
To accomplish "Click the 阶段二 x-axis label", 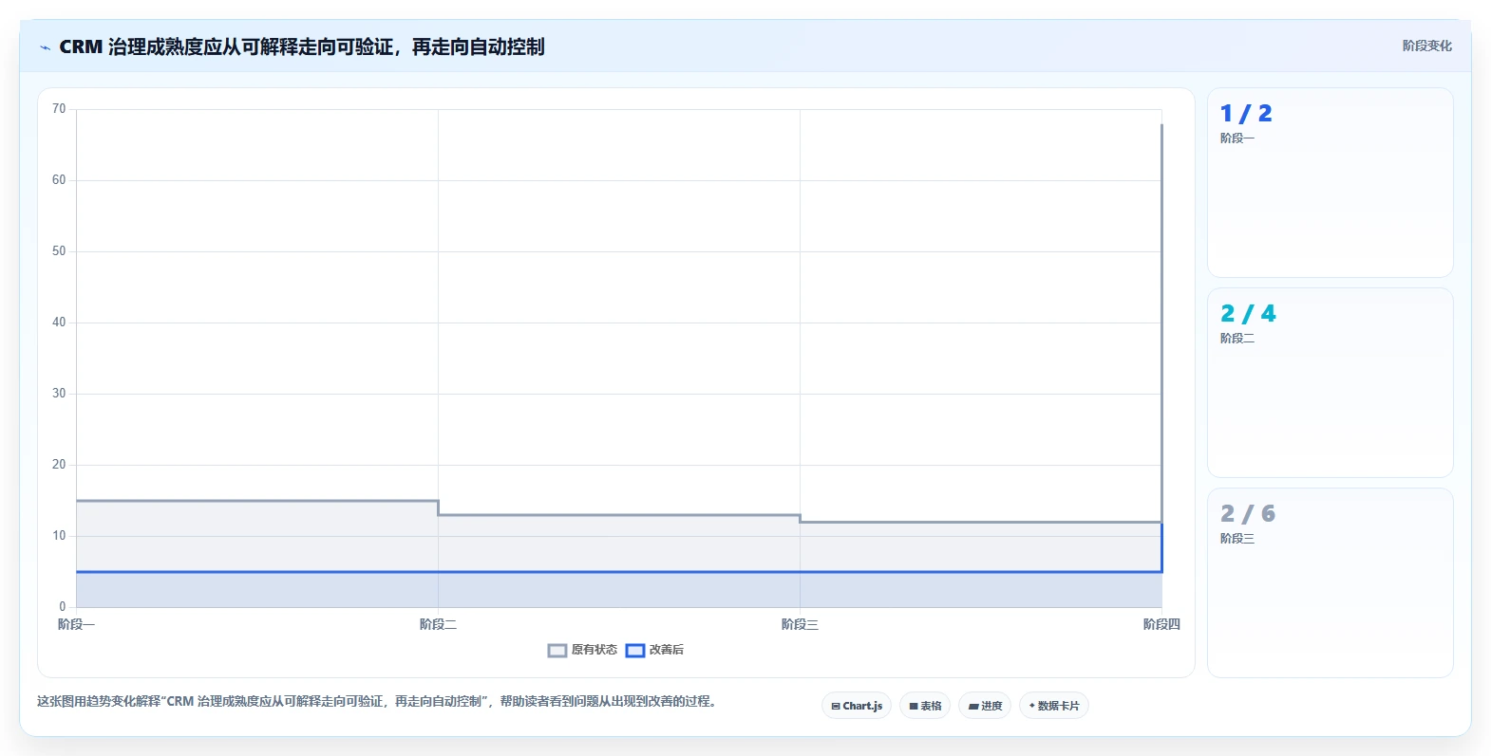I will coord(438,624).
